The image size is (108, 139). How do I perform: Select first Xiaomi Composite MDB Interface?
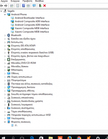tap(32, 28)
